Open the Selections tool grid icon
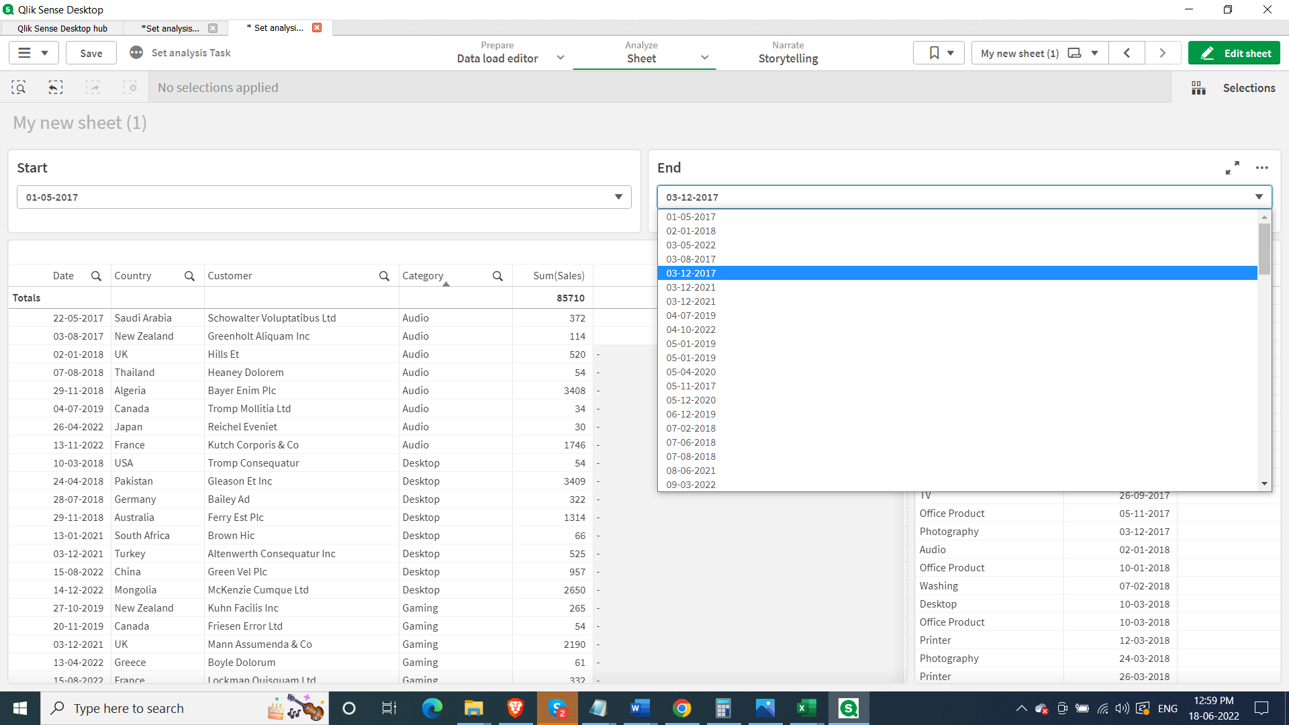 pos(1198,88)
